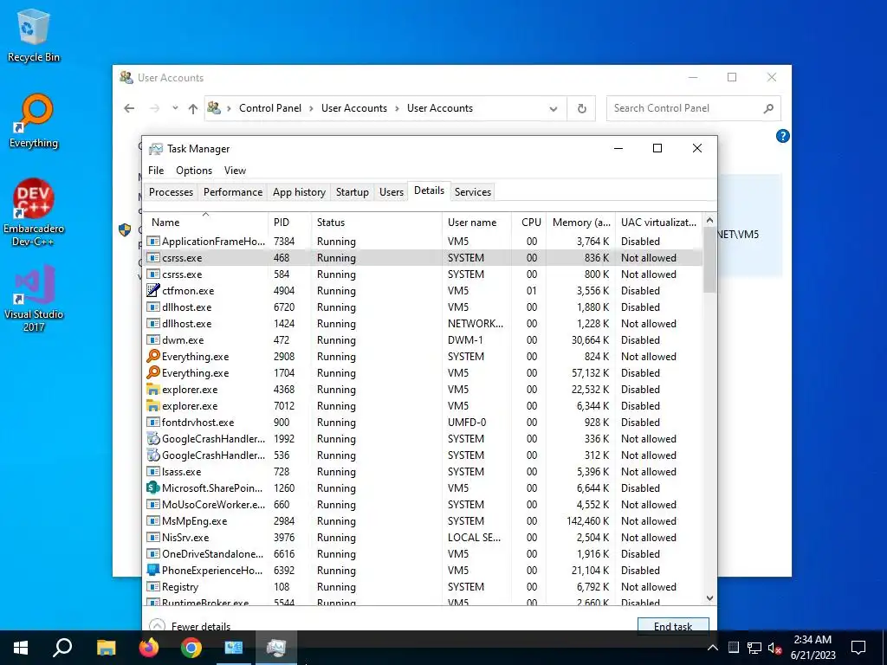Screen dimensions: 887x665
Task: Collapse Task Manager with Fewer details
Action: pos(190,626)
